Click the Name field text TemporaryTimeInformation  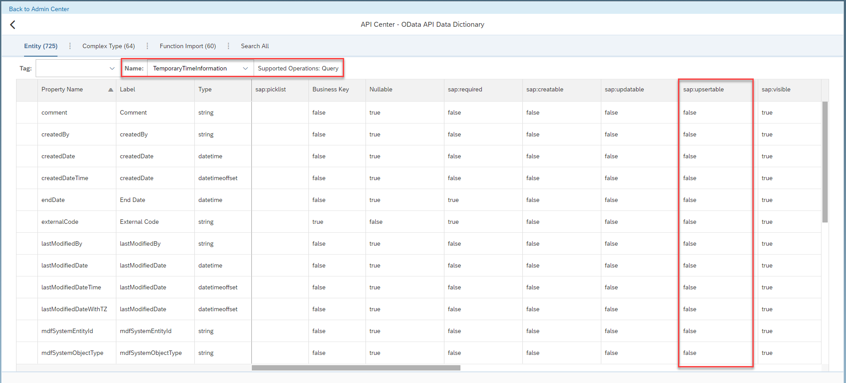coord(190,68)
